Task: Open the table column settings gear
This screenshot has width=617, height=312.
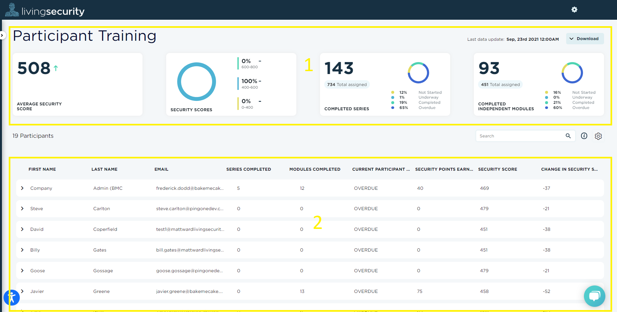Action: (598, 136)
